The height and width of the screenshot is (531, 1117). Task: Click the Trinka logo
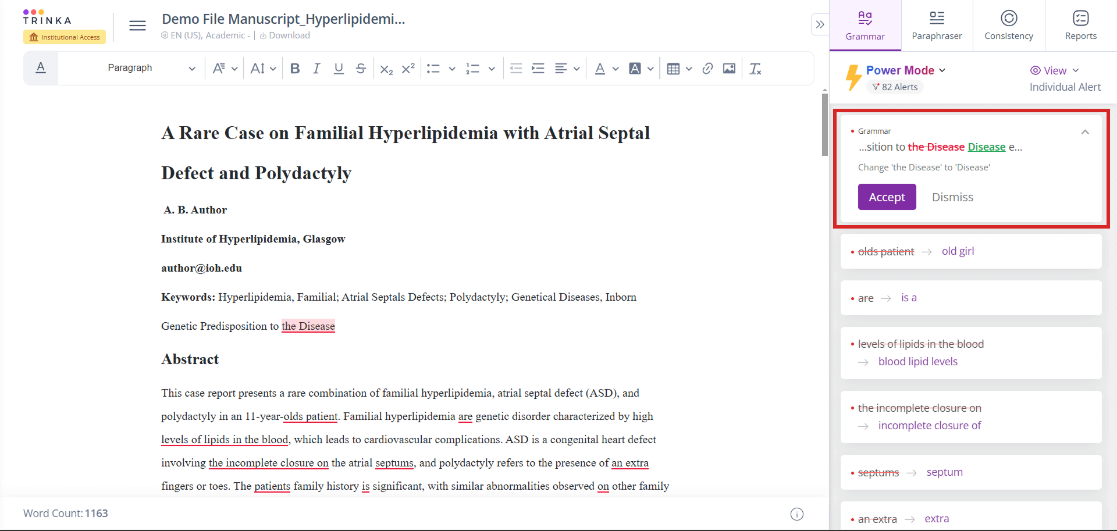47,17
